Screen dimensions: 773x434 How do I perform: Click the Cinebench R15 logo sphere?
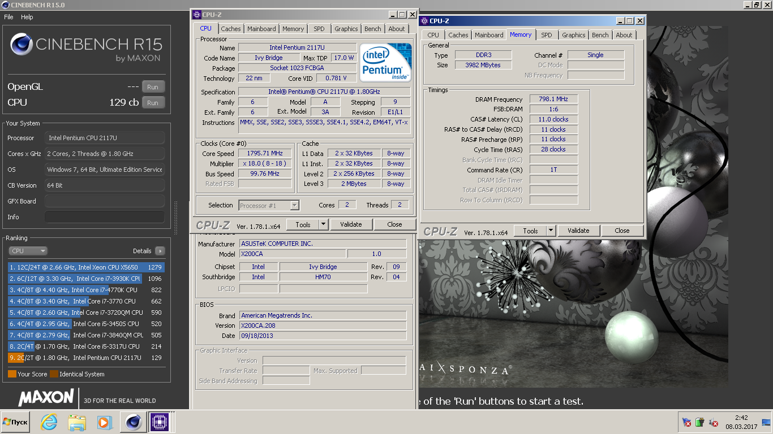(x=22, y=44)
